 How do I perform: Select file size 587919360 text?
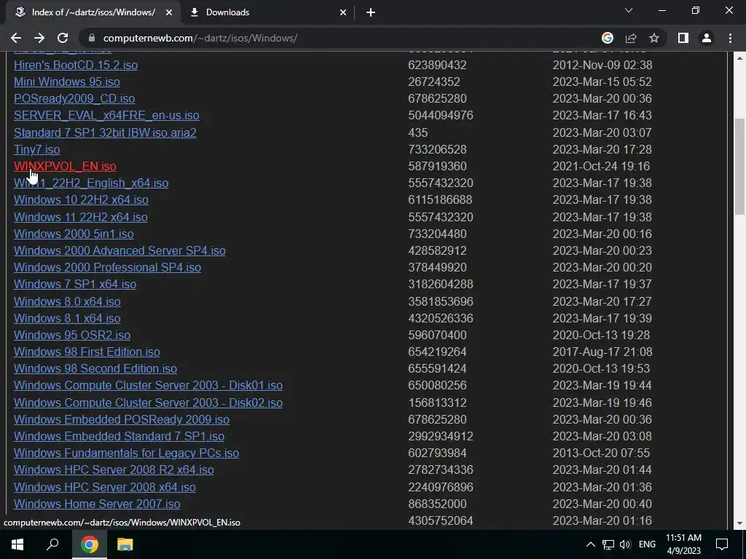pyautogui.click(x=437, y=167)
